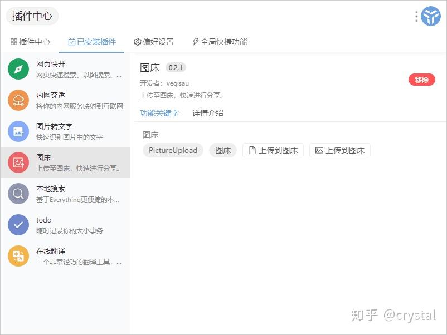This screenshot has width=447, height=335.
Task: Click the 图片转文字 plugin icon
Action: [x=18, y=131]
